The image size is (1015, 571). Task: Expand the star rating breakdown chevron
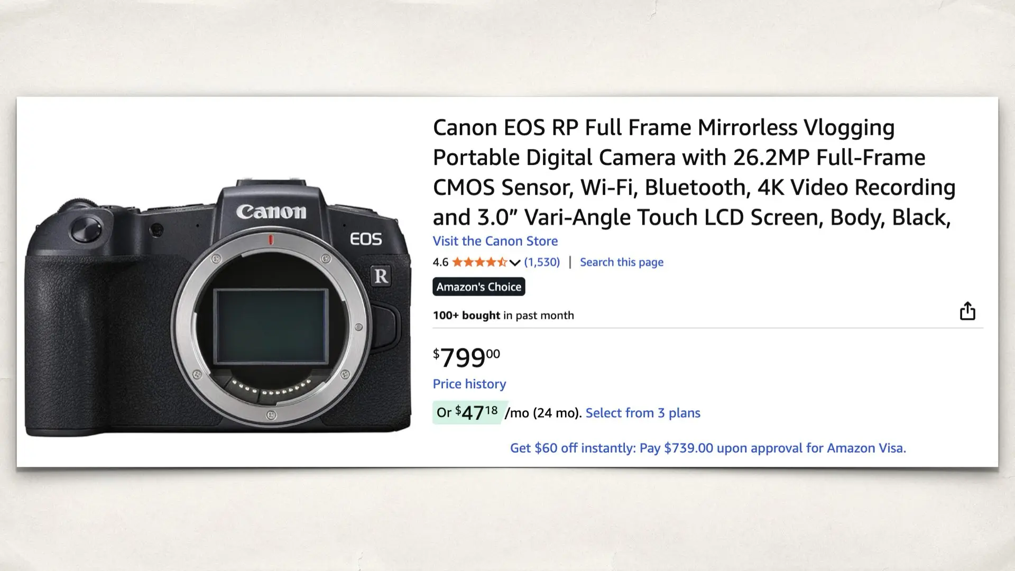pyautogui.click(x=515, y=263)
